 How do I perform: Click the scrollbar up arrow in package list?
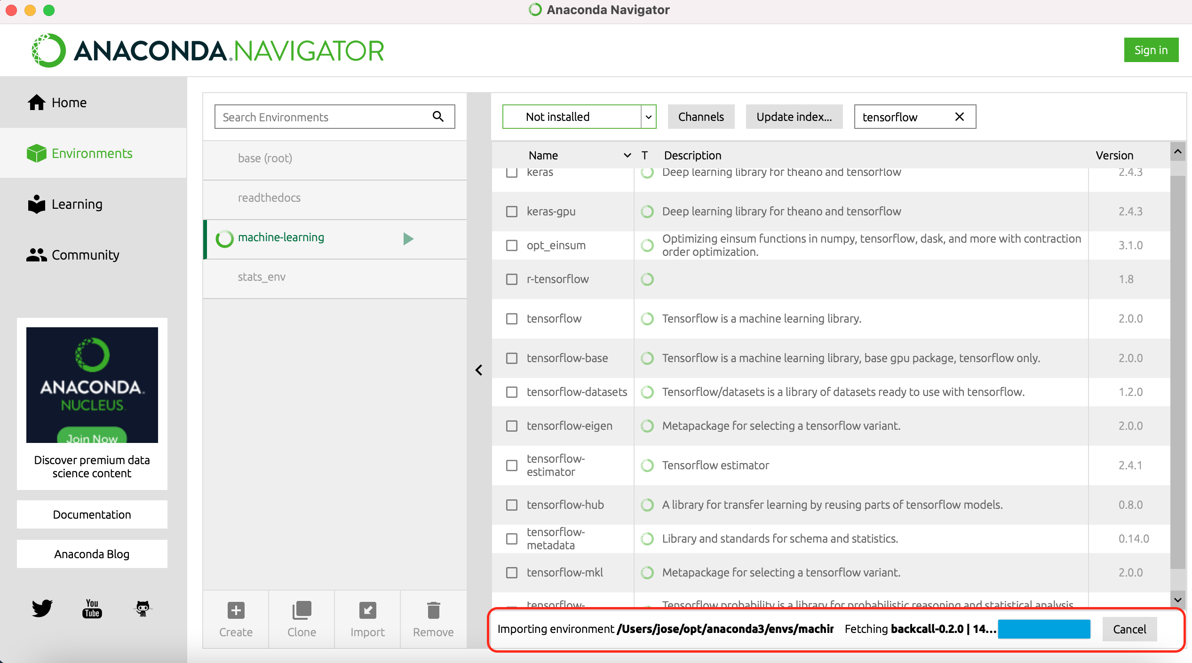(x=1178, y=151)
